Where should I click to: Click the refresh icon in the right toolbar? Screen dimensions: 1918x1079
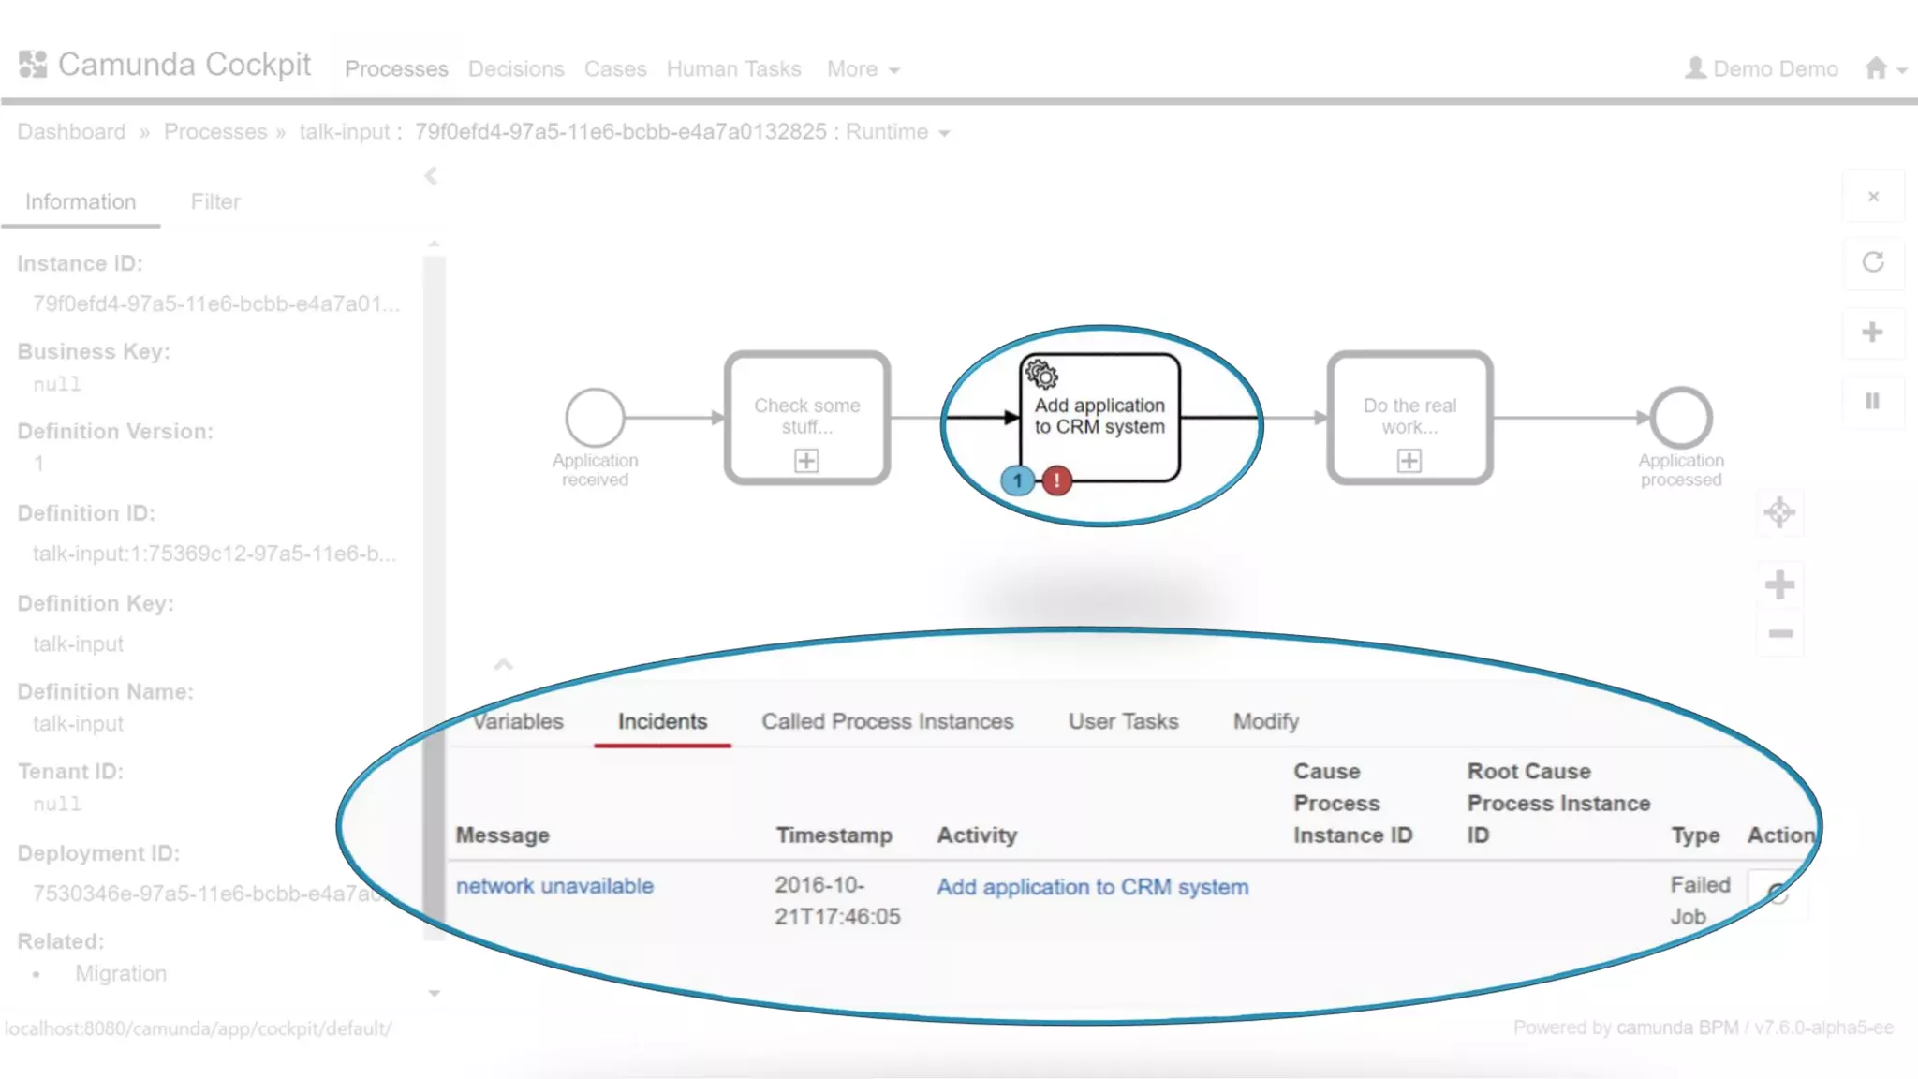(1872, 263)
